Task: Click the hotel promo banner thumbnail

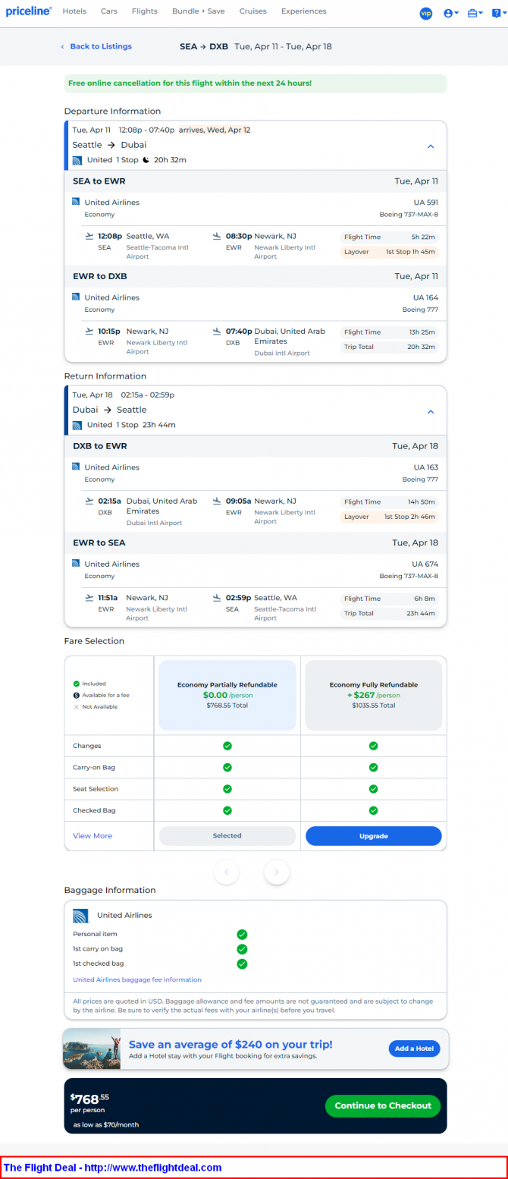Action: (92, 1049)
